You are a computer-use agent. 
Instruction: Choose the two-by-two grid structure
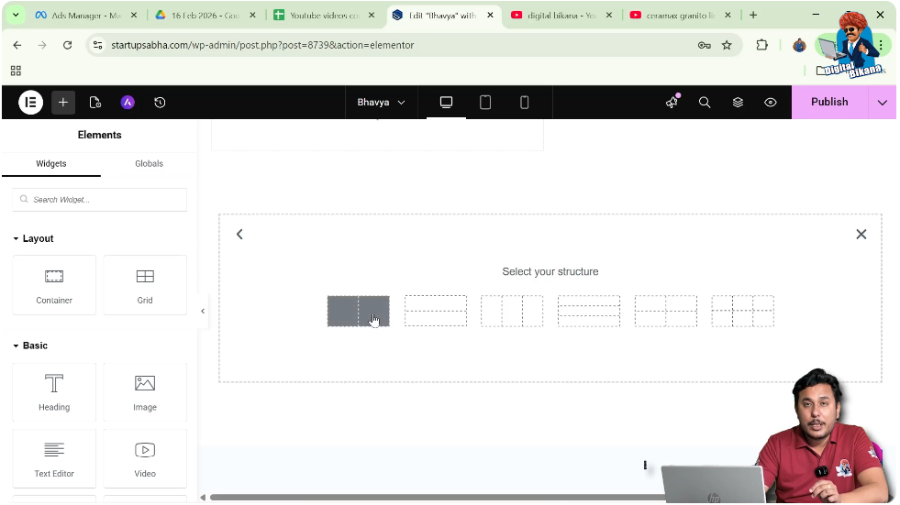coord(666,312)
